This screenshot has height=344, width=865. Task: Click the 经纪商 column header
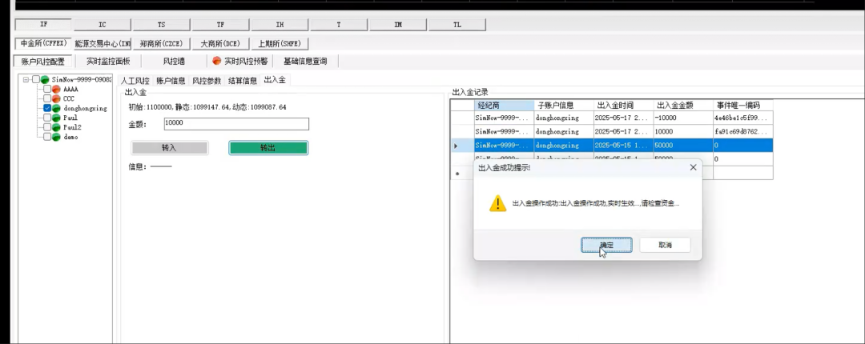pyautogui.click(x=504, y=105)
